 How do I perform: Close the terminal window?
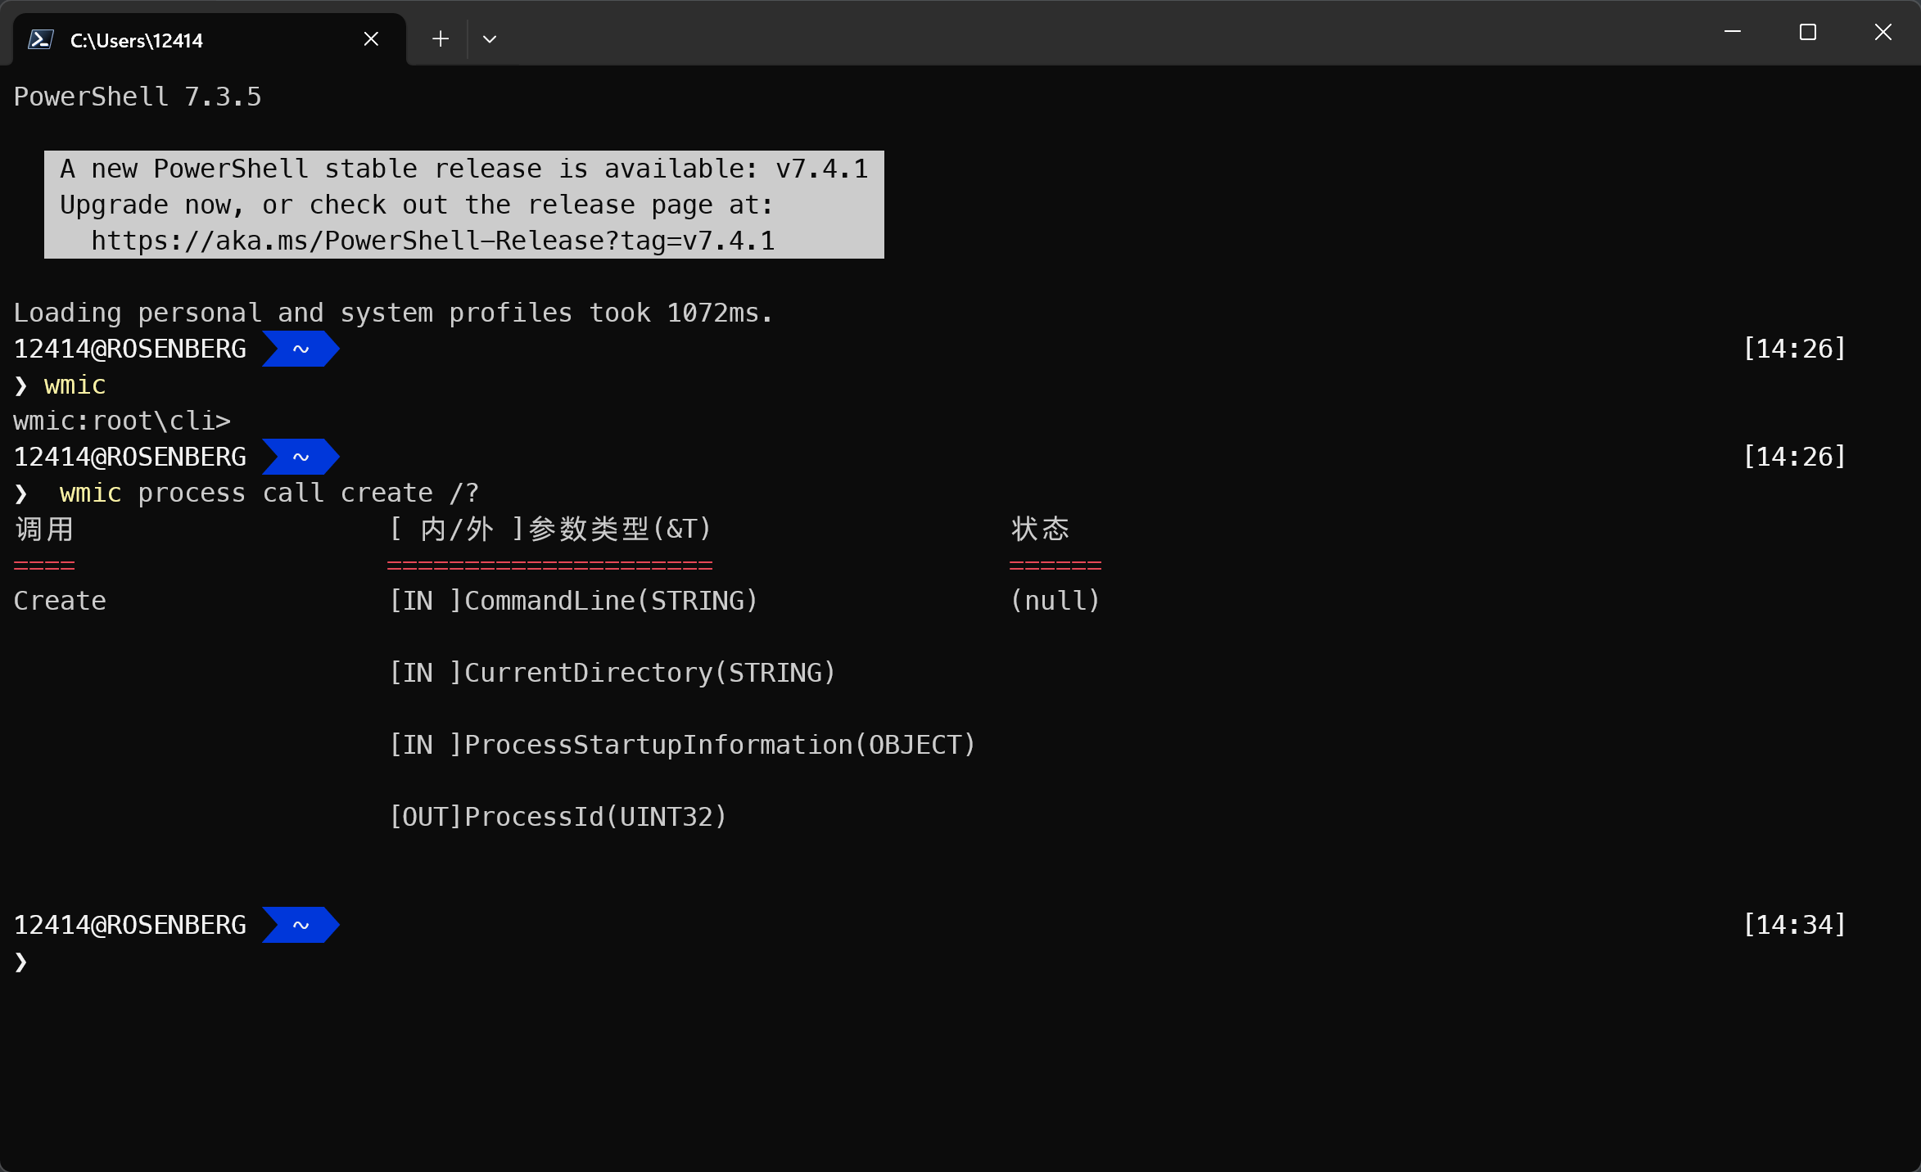point(1883,32)
